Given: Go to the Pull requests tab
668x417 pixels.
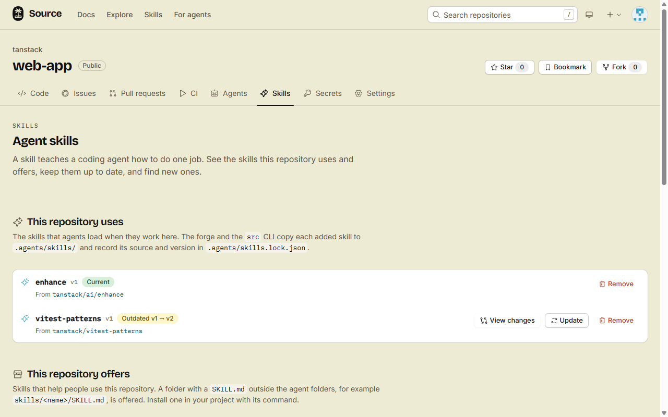Looking at the screenshot, I should point(137,93).
